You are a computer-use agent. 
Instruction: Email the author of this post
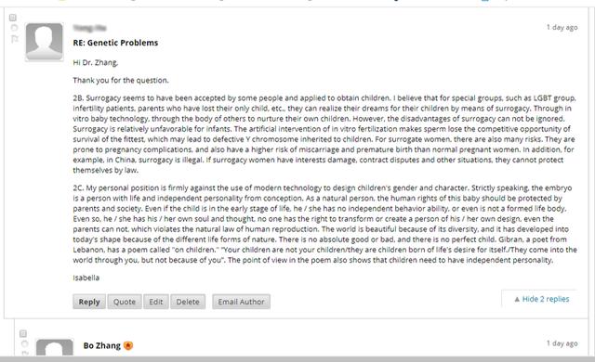click(242, 302)
